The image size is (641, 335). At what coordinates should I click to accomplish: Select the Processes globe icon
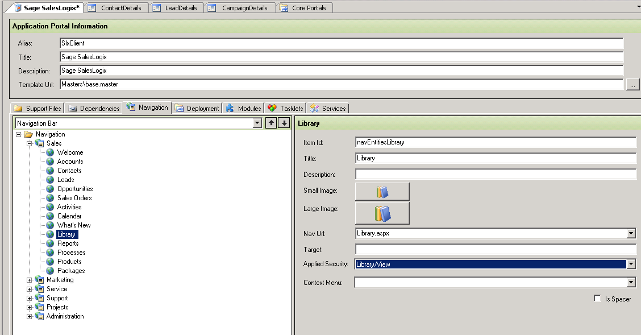pyautogui.click(x=50, y=253)
